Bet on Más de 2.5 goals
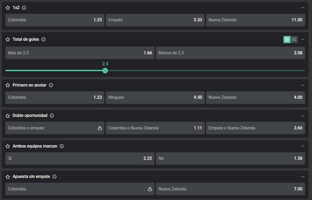Screen dimensions: 312x200 pos(80,53)
